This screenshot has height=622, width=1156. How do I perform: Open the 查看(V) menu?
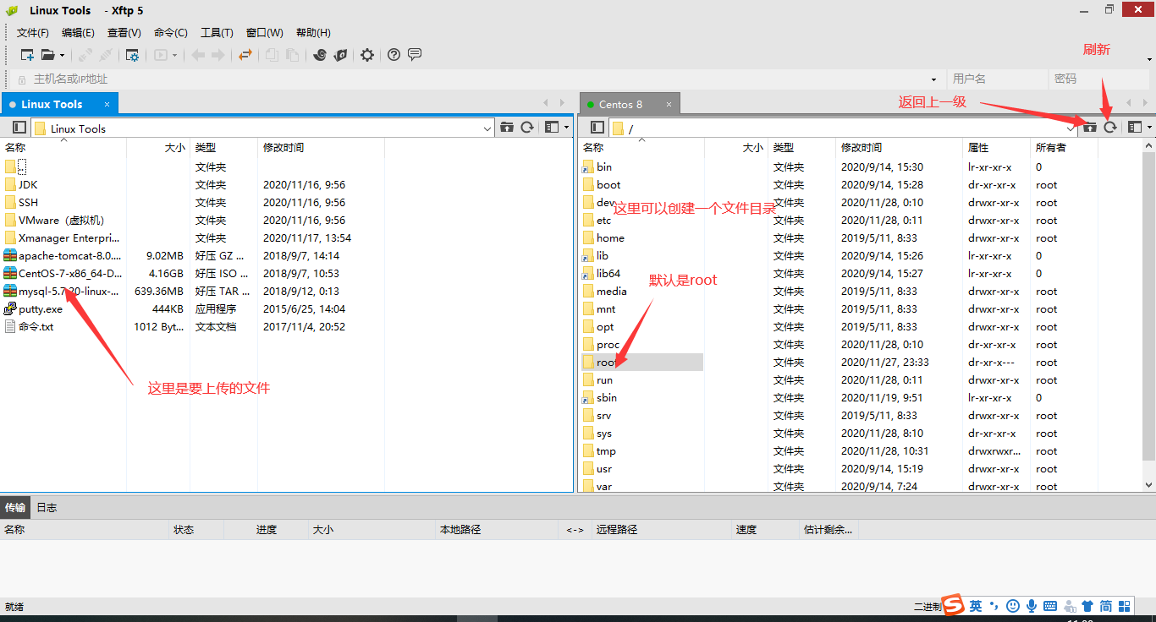(x=124, y=33)
